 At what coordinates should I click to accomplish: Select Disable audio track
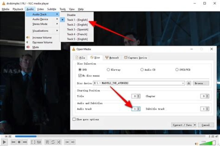click(x=71, y=15)
